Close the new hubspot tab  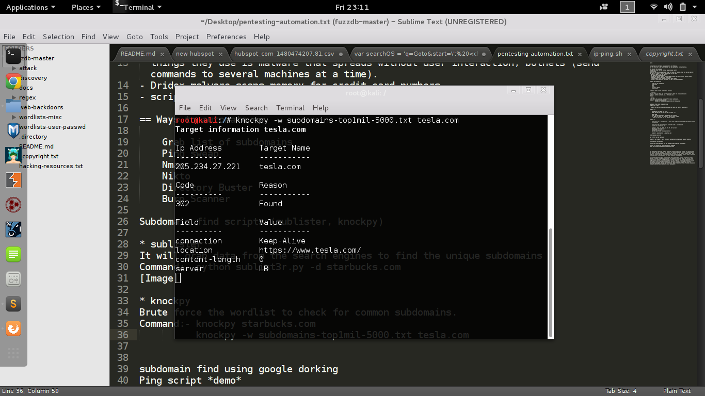tap(220, 54)
